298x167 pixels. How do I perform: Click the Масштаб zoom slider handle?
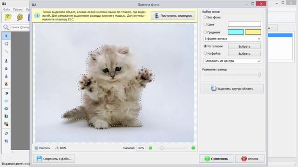tap(162, 148)
